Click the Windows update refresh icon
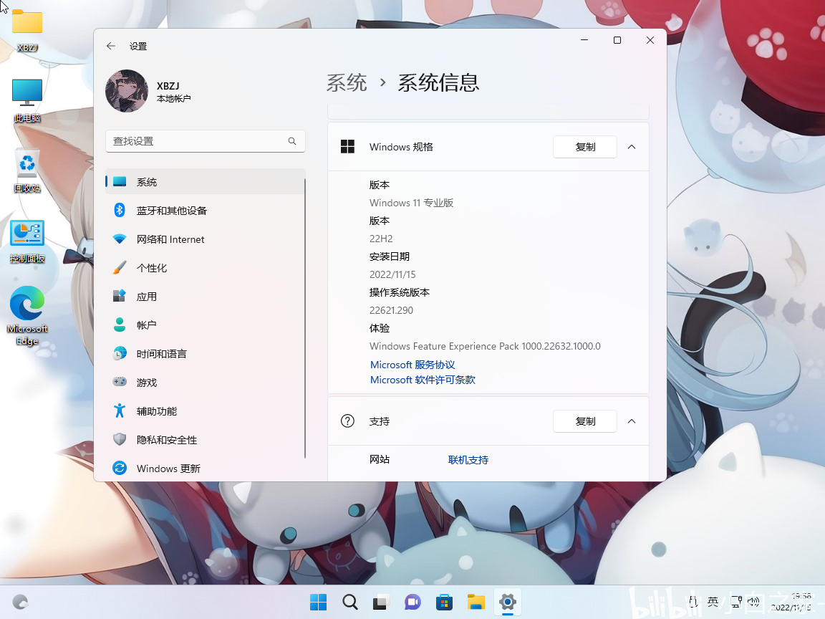The image size is (825, 619). click(x=120, y=467)
